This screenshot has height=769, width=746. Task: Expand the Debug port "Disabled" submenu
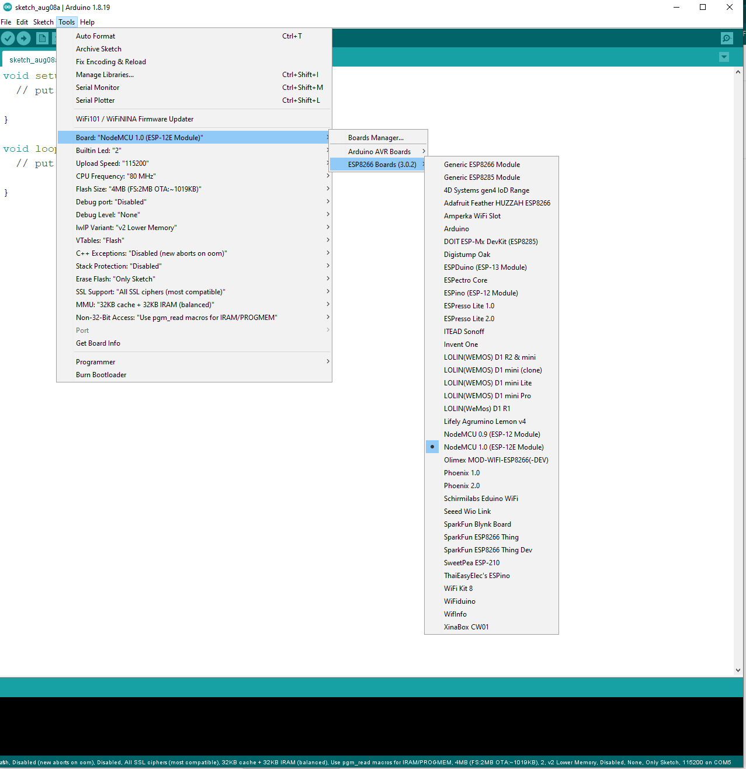point(194,202)
